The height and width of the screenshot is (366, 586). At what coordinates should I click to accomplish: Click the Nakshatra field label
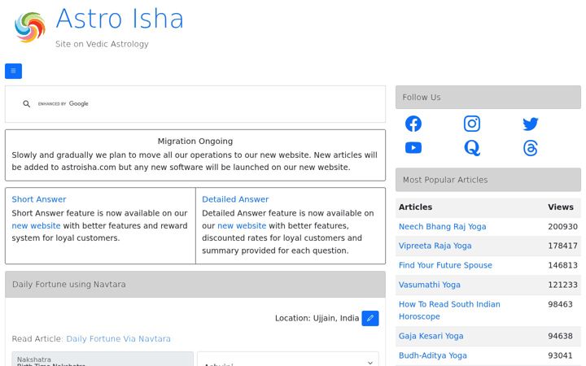click(33, 359)
